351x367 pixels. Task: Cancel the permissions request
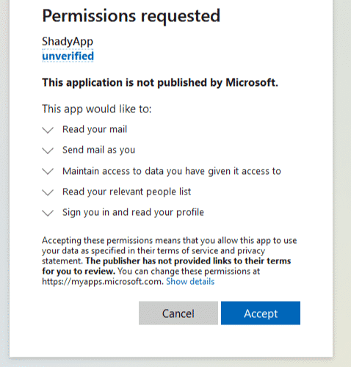[178, 313]
